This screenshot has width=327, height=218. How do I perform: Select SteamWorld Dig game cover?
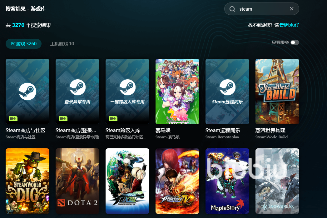point(27,181)
